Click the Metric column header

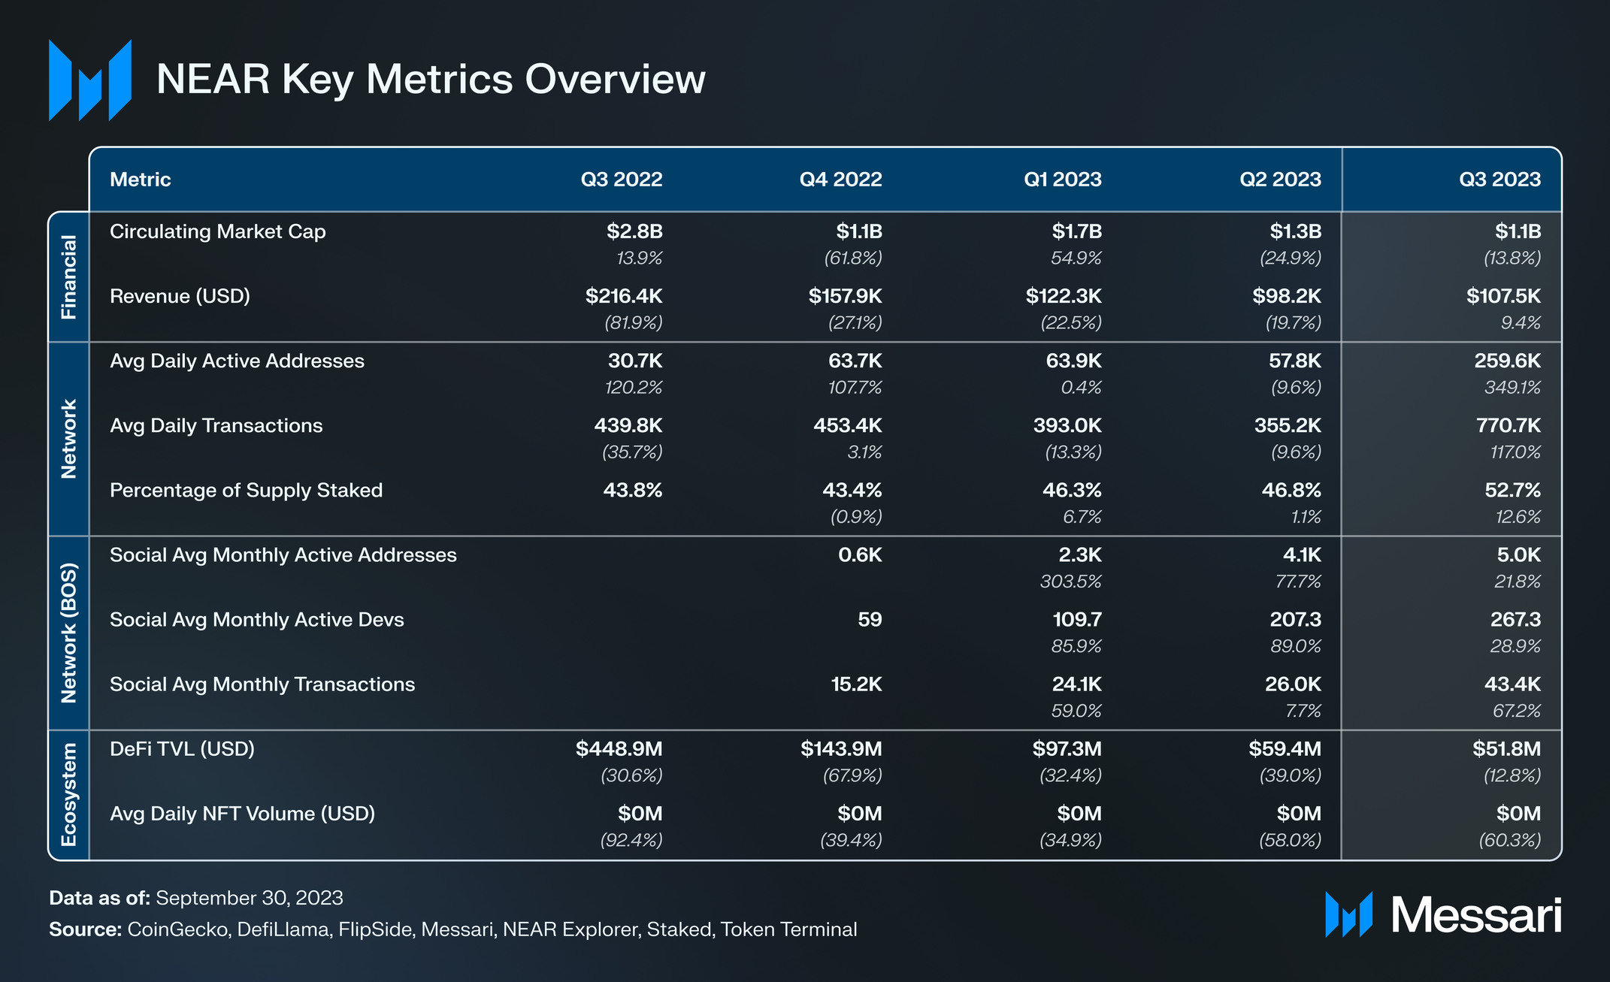141,180
